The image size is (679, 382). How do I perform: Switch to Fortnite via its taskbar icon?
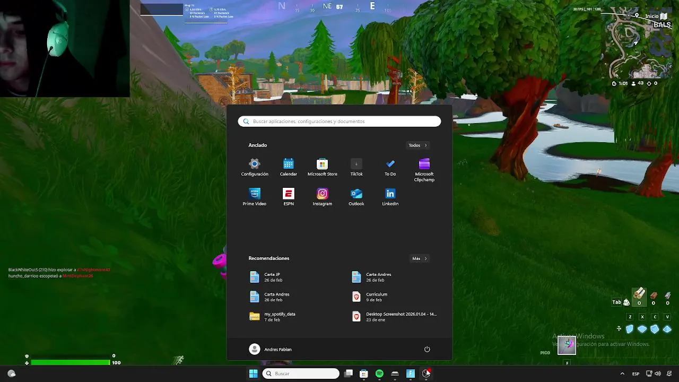point(411,374)
